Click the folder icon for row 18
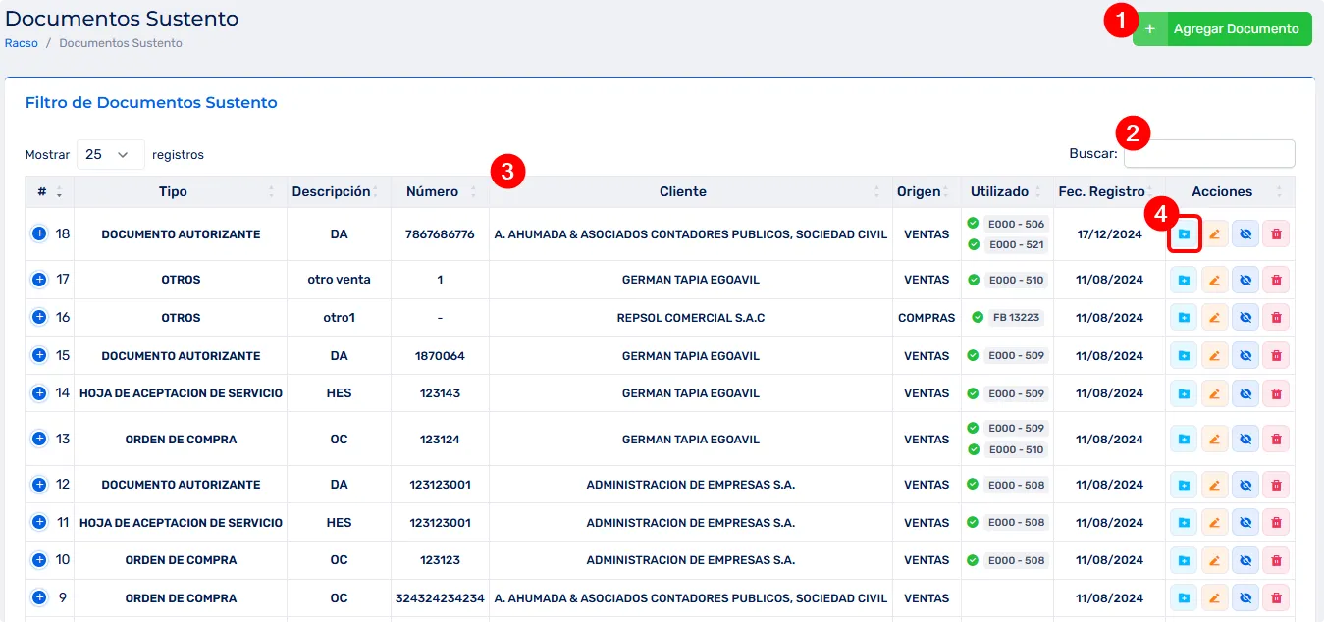The height and width of the screenshot is (622, 1324). tap(1184, 234)
